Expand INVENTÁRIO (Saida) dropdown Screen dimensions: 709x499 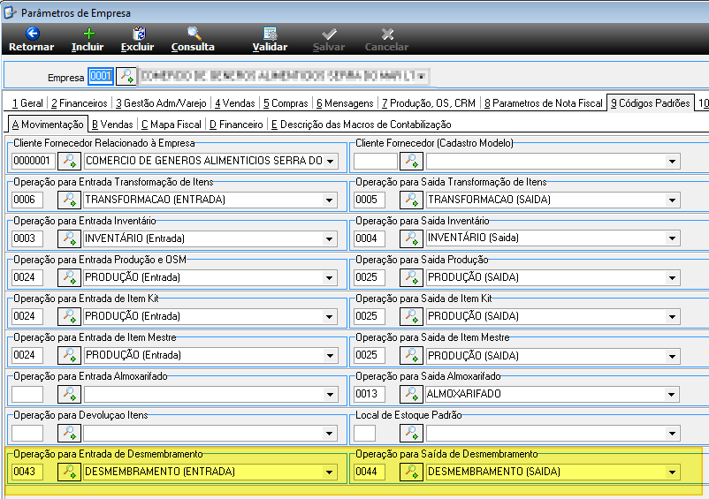coord(673,238)
